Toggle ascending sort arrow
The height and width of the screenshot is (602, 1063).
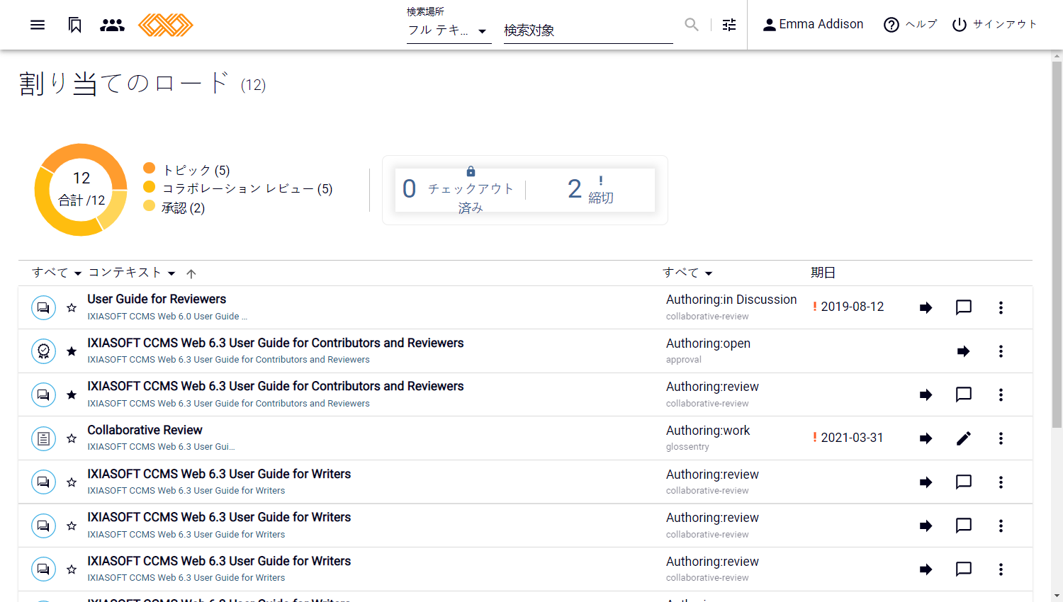[x=191, y=273]
